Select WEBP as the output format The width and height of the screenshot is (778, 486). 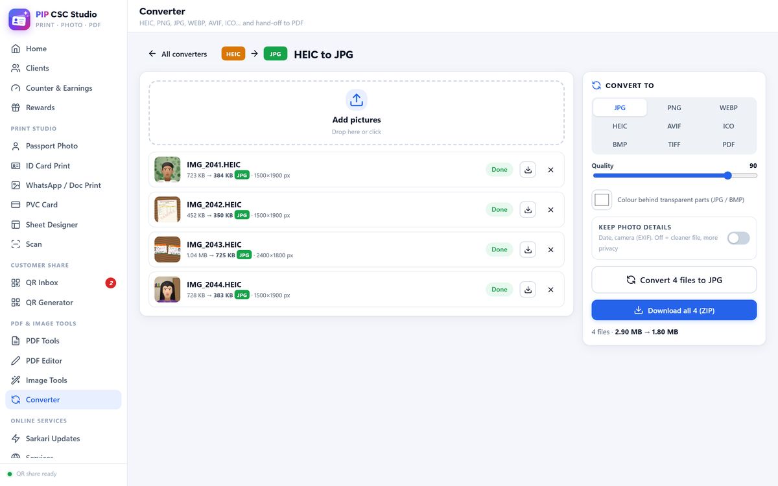[729, 108]
